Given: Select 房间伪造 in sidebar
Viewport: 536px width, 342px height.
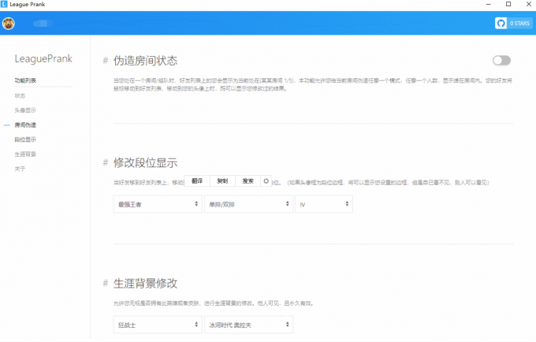Looking at the screenshot, I should pos(25,125).
